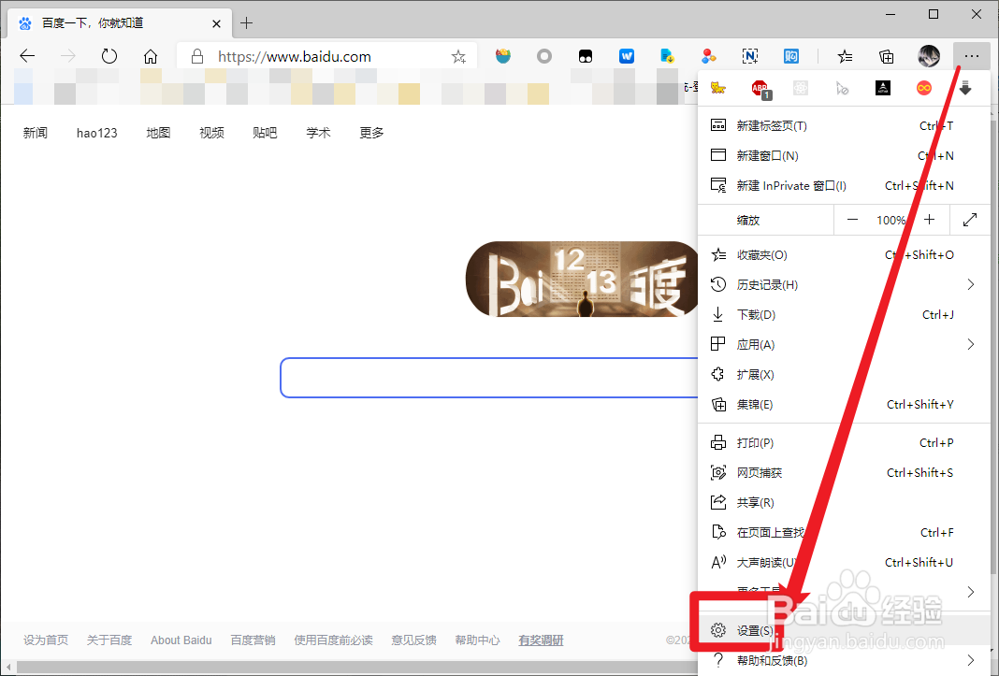Click About Baidu footer link
Viewport: 999px width, 676px height.
[181, 640]
